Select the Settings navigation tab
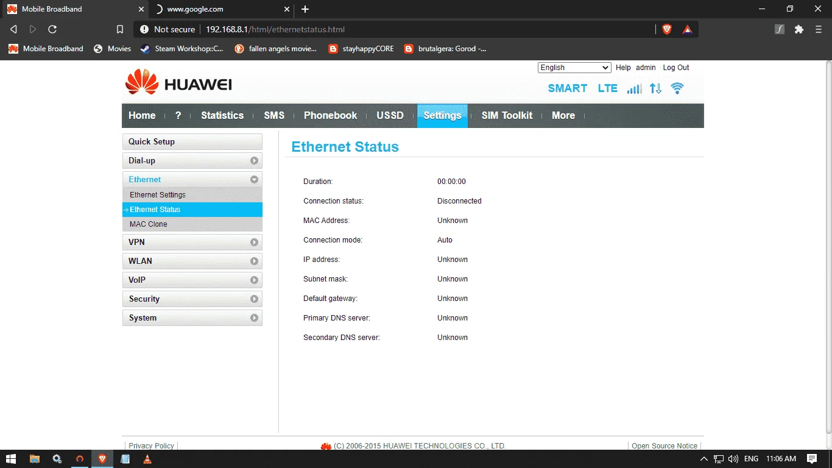The image size is (832, 468). pyautogui.click(x=442, y=116)
